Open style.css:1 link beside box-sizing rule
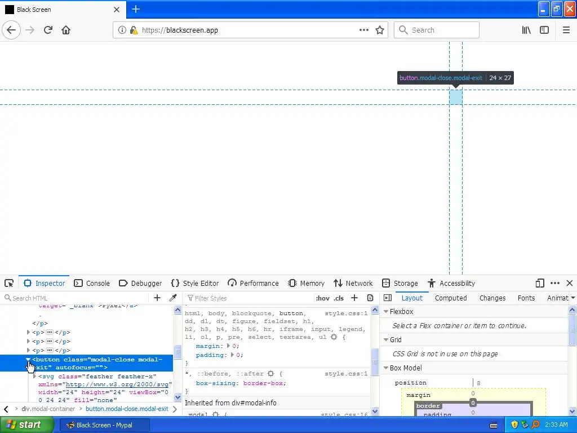The height and width of the screenshot is (433, 577). [346, 374]
